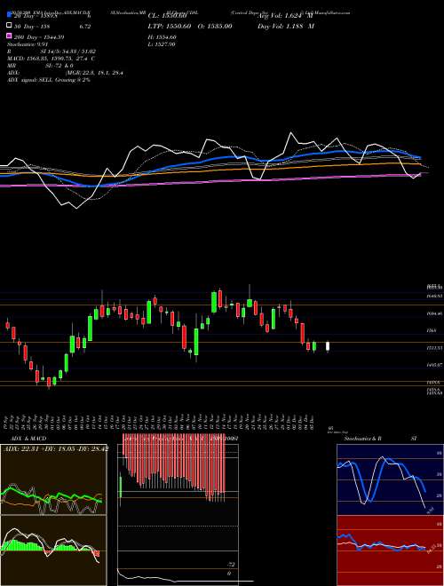Screen dimensions: 444x586
Task: Open the MACD histogram chart thumbnail
Action: 53,550
